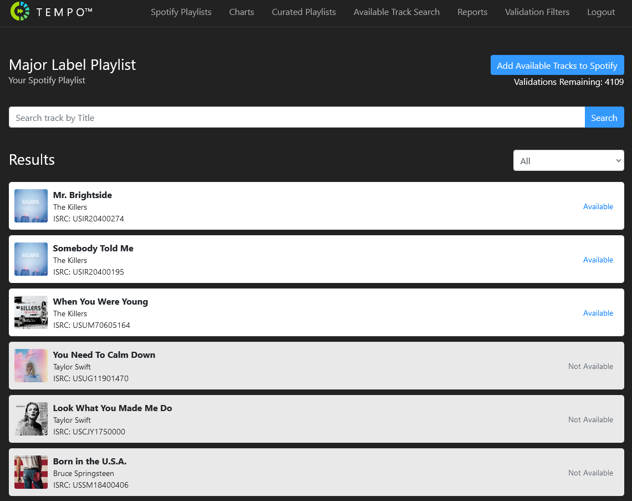
Task: Click Available status for Mr. Brightside
Action: tap(598, 206)
